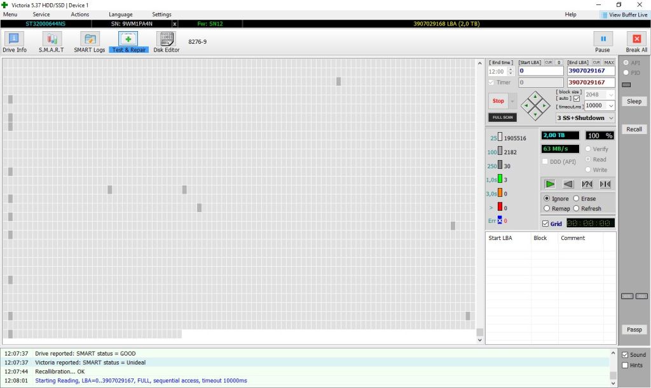651x388 pixels.
Task: Open the timeout ms dropdown
Action: point(611,105)
